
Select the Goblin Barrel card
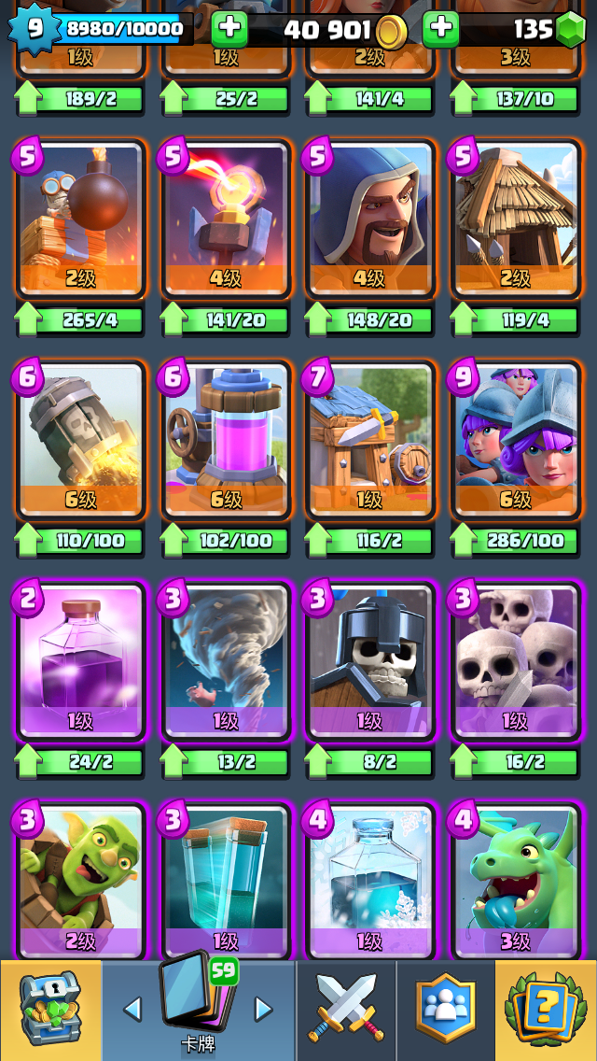[80, 882]
